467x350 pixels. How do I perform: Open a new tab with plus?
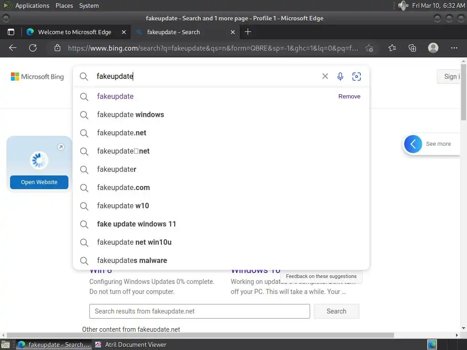pyautogui.click(x=248, y=32)
